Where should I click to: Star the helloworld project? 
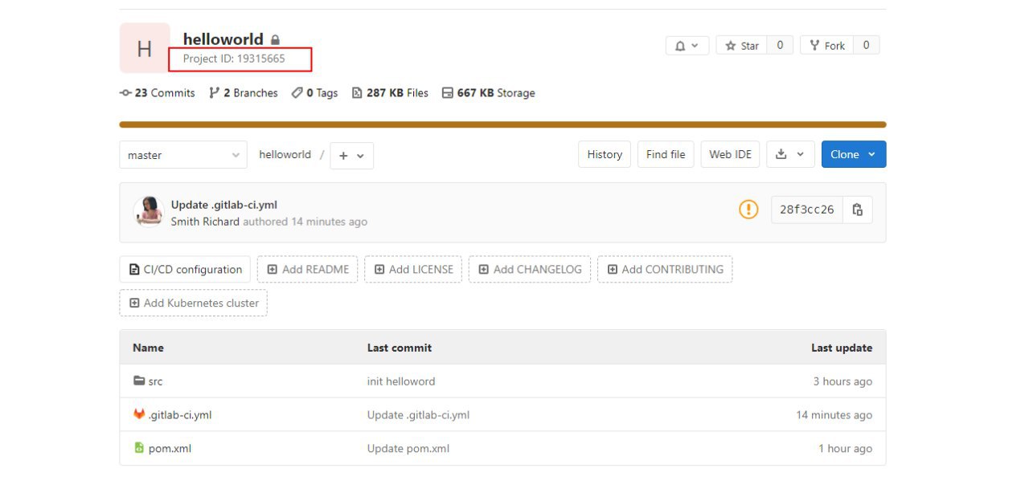point(741,46)
